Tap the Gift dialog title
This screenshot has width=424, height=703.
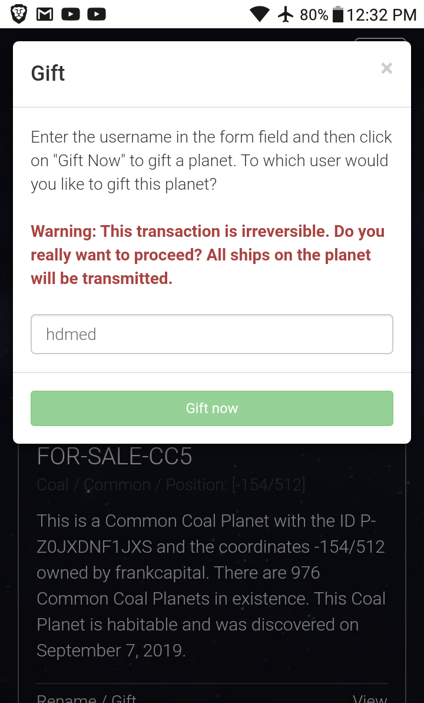click(48, 74)
